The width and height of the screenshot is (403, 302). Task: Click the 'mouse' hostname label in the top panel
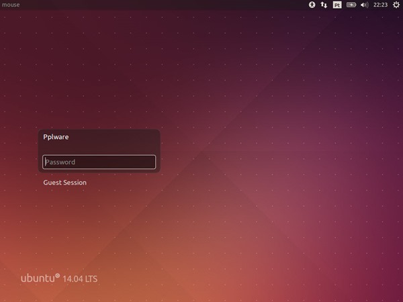[x=11, y=5]
